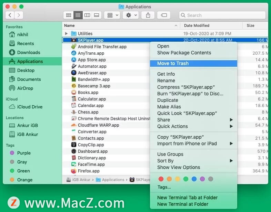Filter by the Orange tag in sidebar
This screenshot has width=271, height=212.
[32, 180]
